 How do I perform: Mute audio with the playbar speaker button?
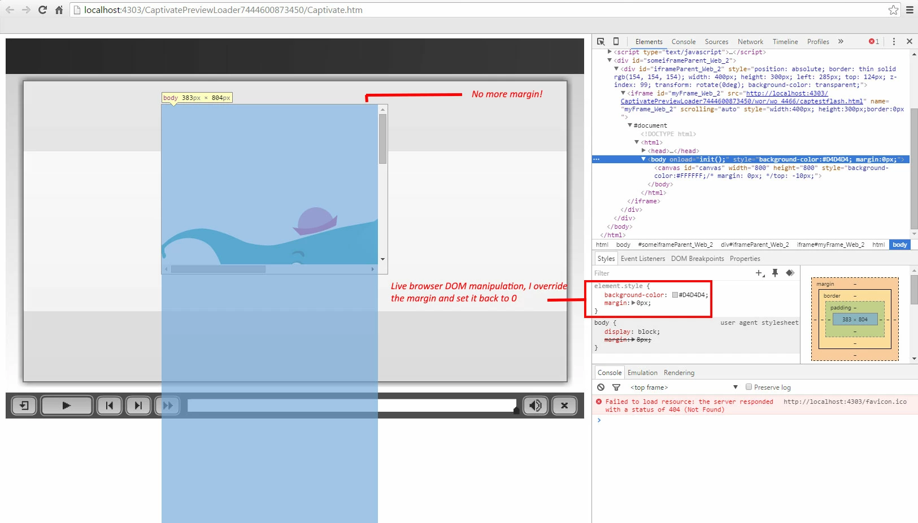(x=536, y=406)
